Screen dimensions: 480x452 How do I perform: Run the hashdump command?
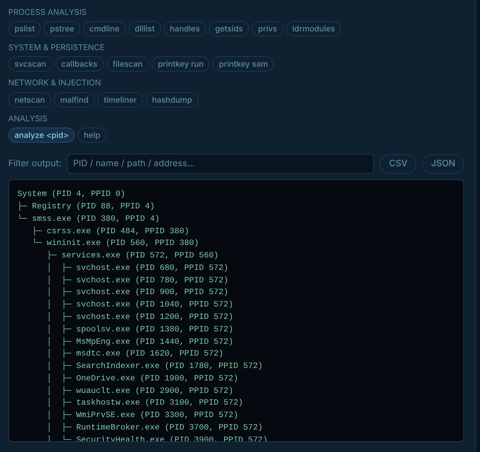pos(172,100)
